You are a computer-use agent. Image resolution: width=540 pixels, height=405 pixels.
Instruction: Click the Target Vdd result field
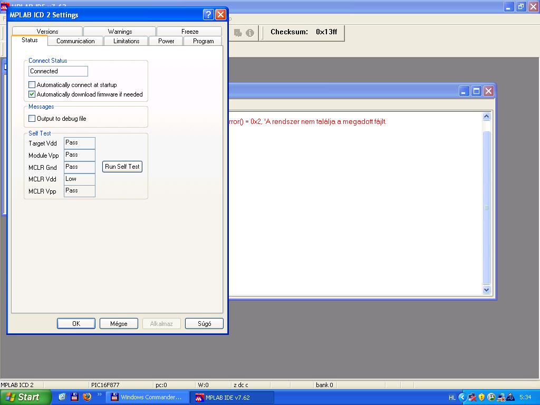[x=80, y=143]
